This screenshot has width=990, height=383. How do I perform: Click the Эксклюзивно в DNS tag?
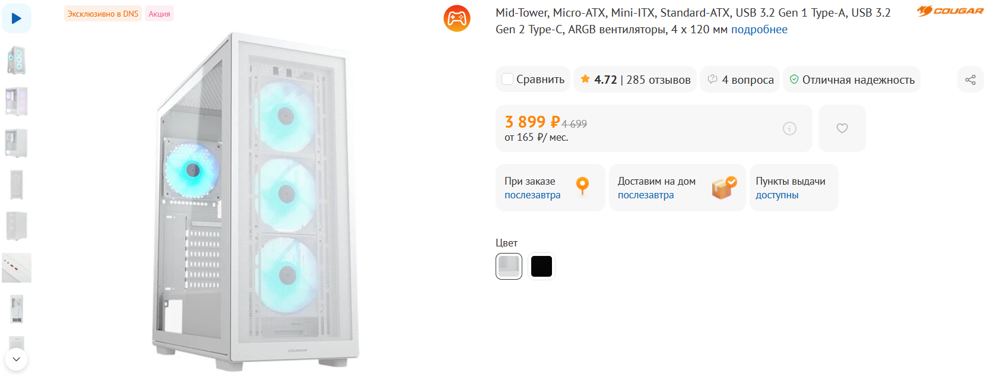(x=103, y=14)
